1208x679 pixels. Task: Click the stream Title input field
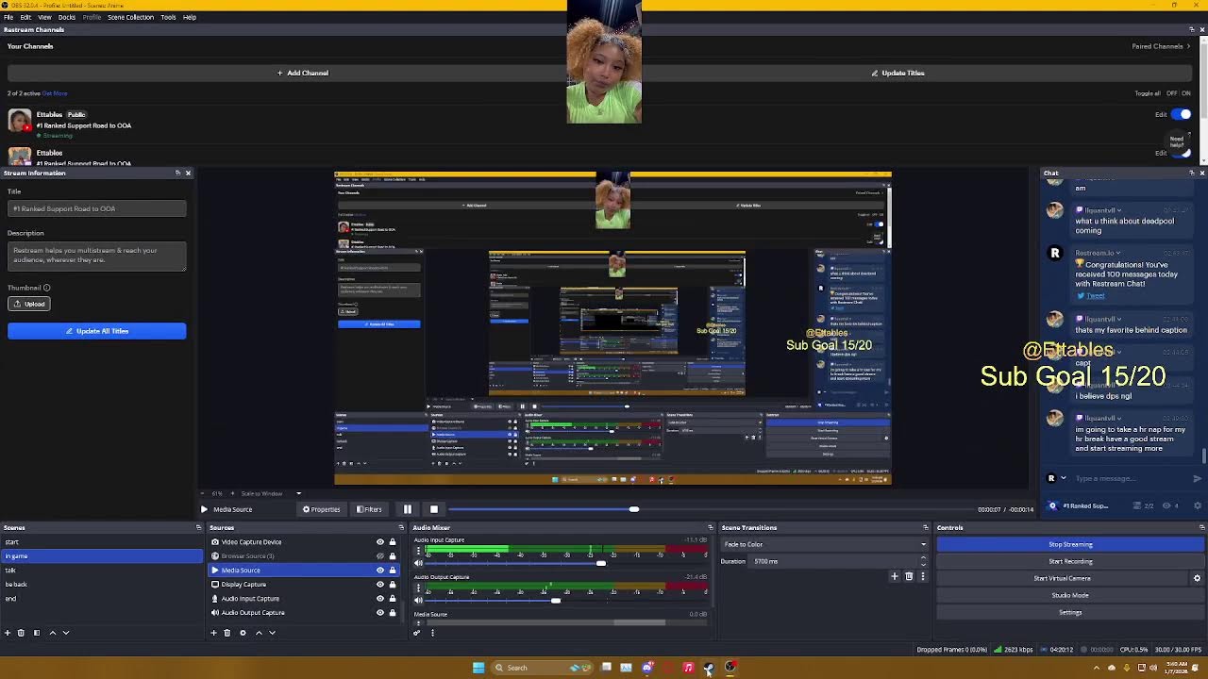[x=97, y=208]
